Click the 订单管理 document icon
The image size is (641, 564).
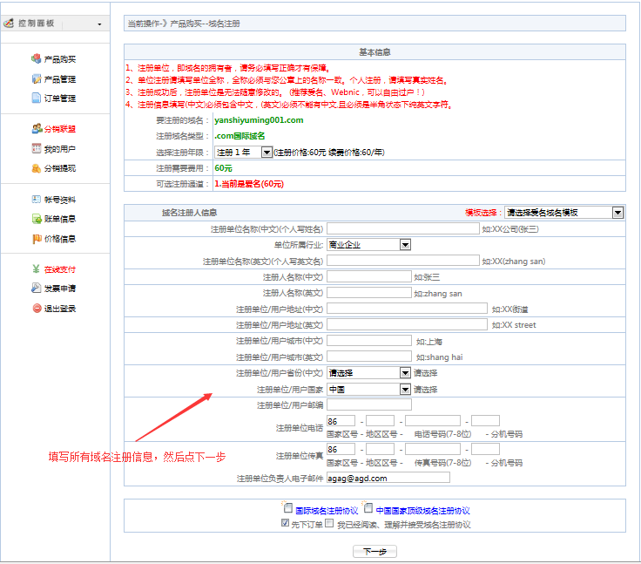36,99
